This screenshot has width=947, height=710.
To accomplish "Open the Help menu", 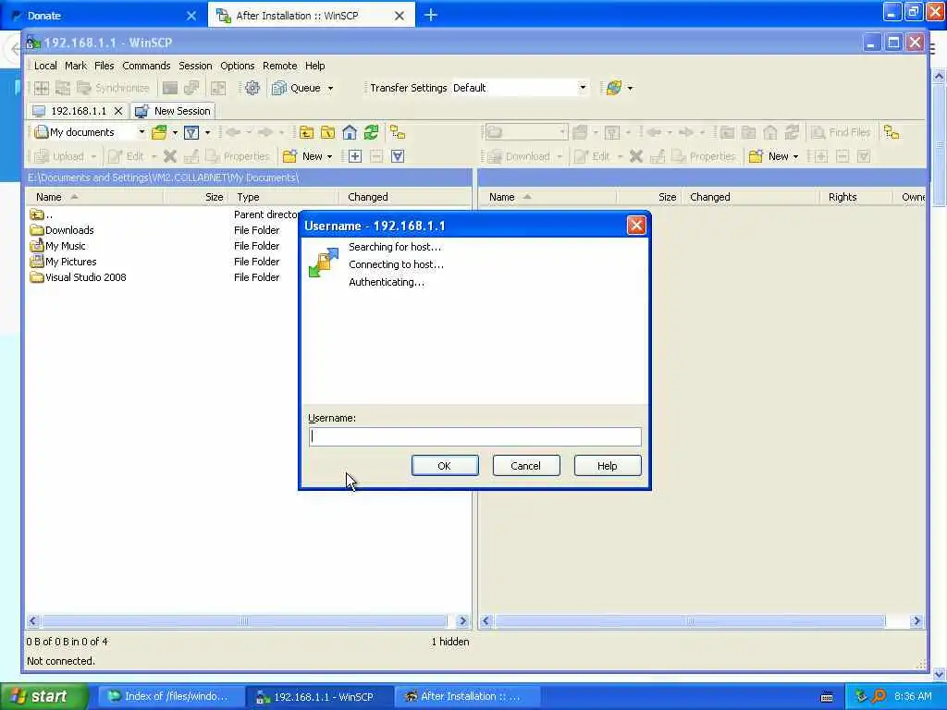I will pyautogui.click(x=314, y=66).
